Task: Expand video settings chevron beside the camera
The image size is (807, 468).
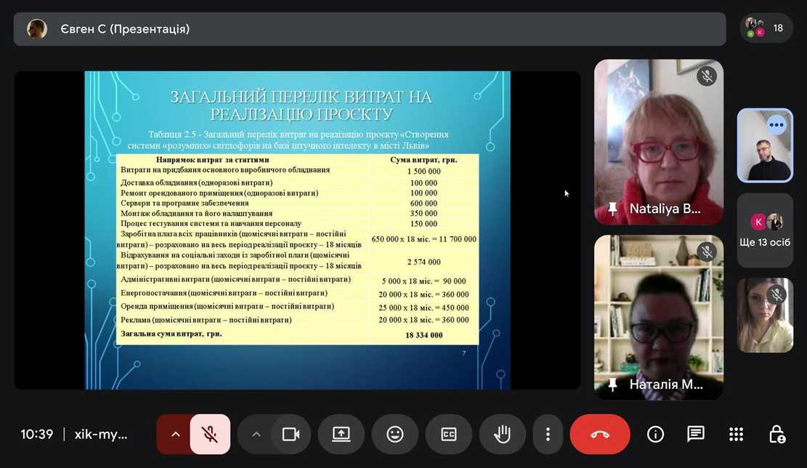Action: 256,435
